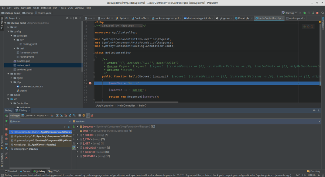Click the HelloController breadcrumb
Image resolution: width=325 pixels, height=177 pixels.
tap(126, 105)
